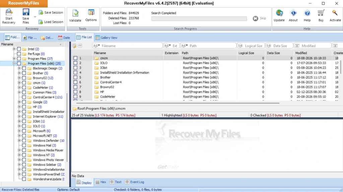Click the Modified filter calendar icon
The image size is (343, 192).
coord(297,45)
